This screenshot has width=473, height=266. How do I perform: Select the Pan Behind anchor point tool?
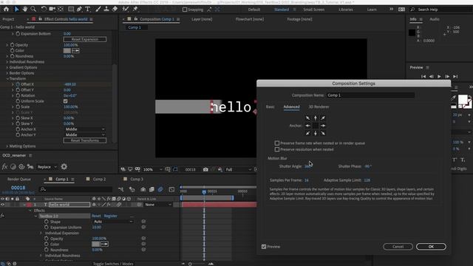(x=61, y=10)
